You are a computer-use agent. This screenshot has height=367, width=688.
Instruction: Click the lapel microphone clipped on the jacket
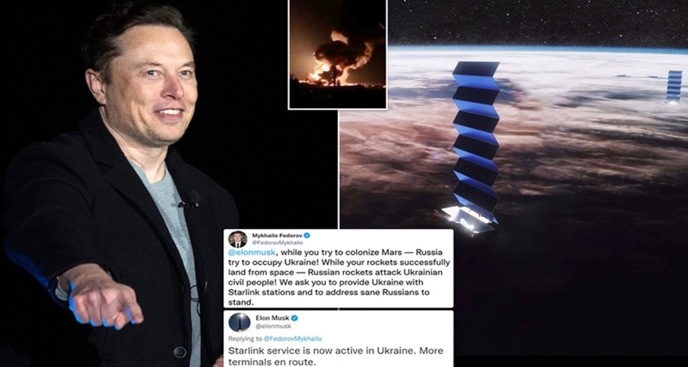tap(191, 199)
